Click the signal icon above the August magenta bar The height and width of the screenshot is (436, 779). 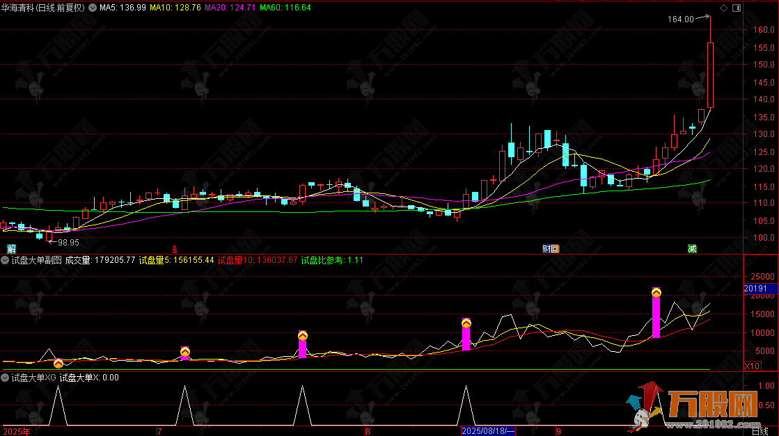pos(466,323)
